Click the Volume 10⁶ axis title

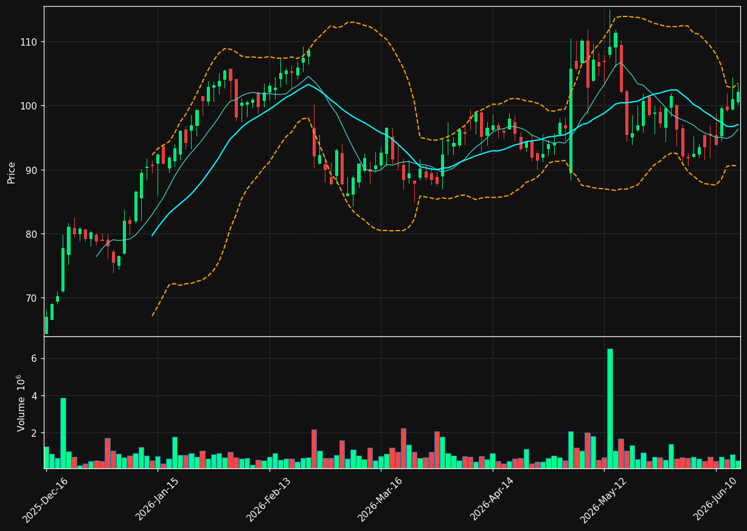21,403
